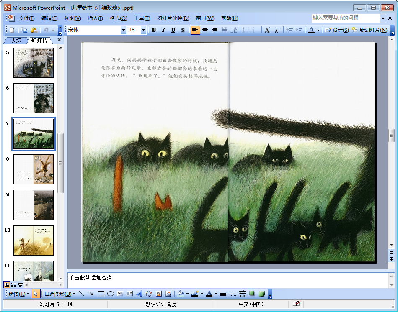
Task: Click the Paste clipboard icon
Action: 34,30
